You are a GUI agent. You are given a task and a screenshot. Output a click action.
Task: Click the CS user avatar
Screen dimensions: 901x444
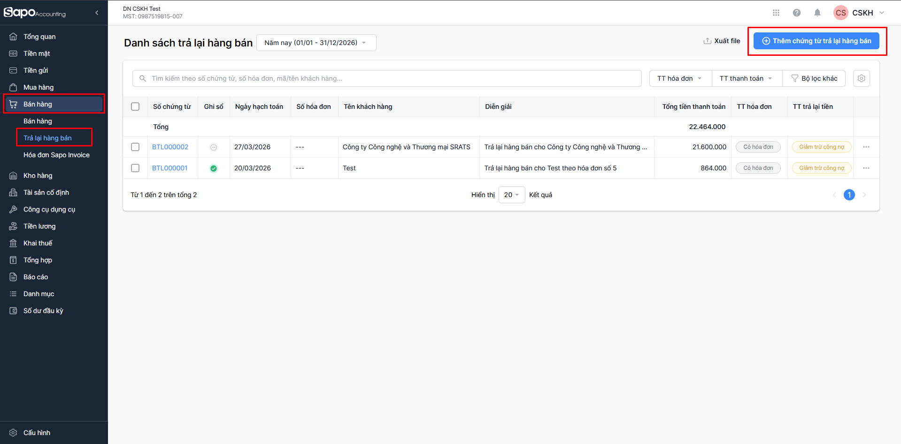[x=841, y=13]
